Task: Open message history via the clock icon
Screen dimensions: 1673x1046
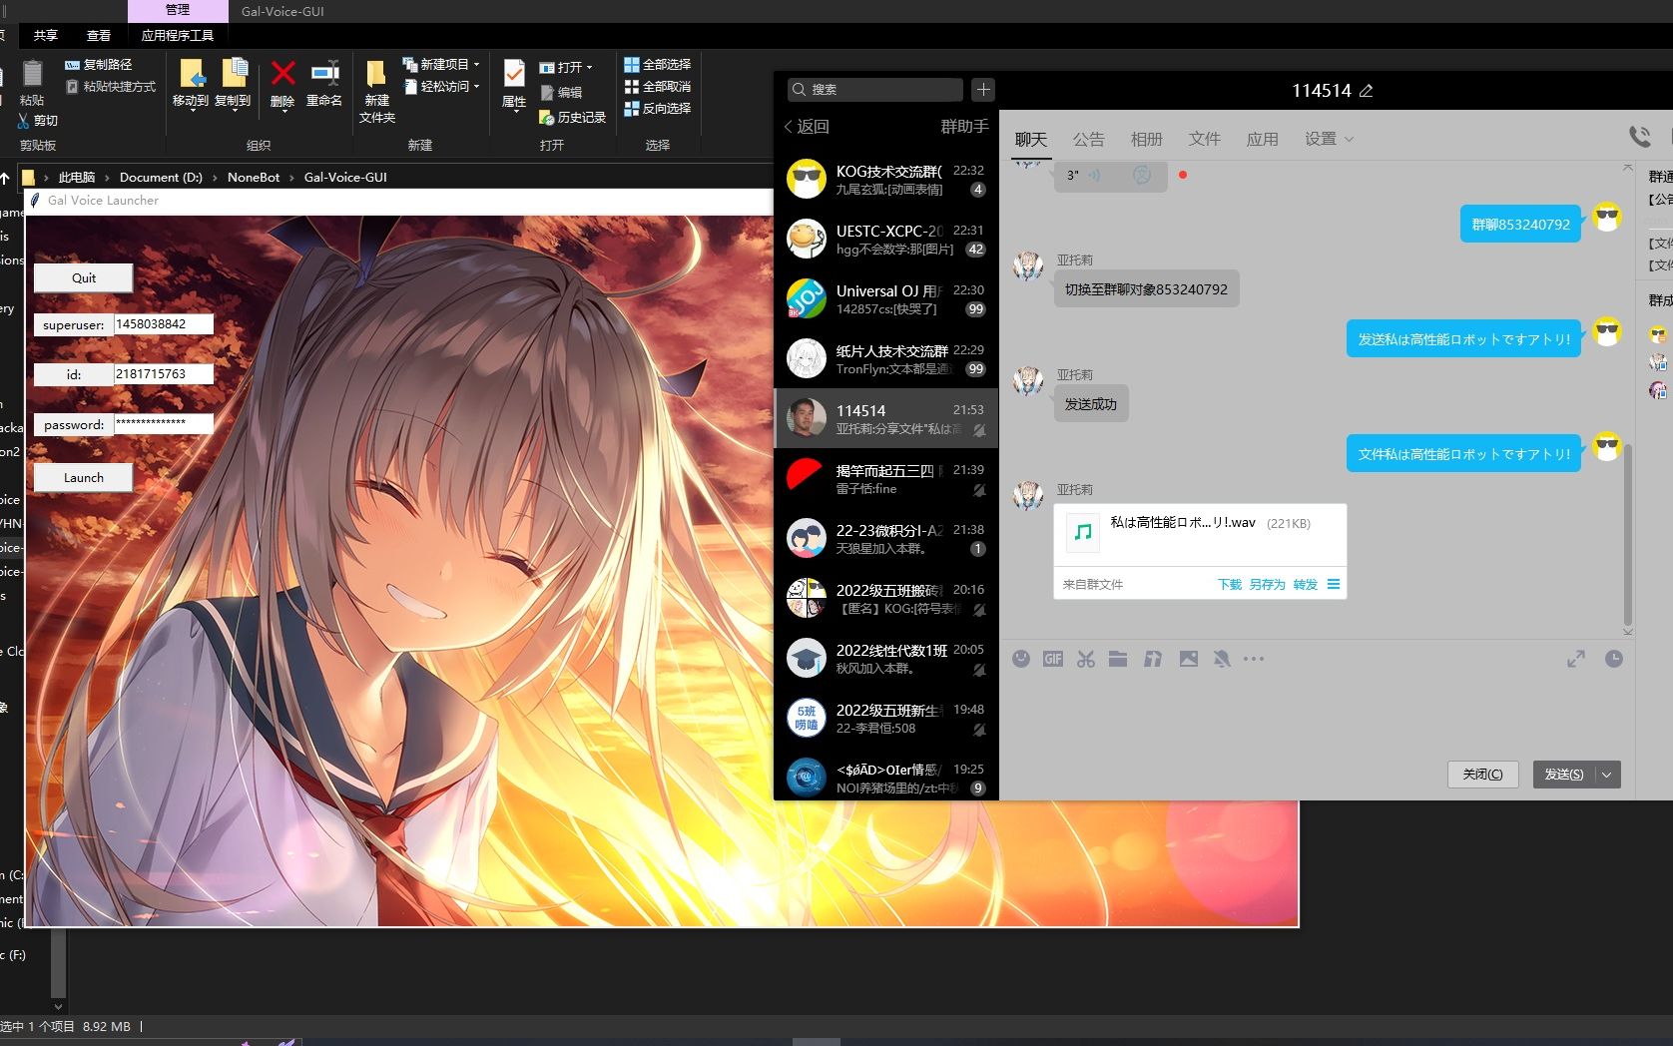Action: (x=1614, y=659)
